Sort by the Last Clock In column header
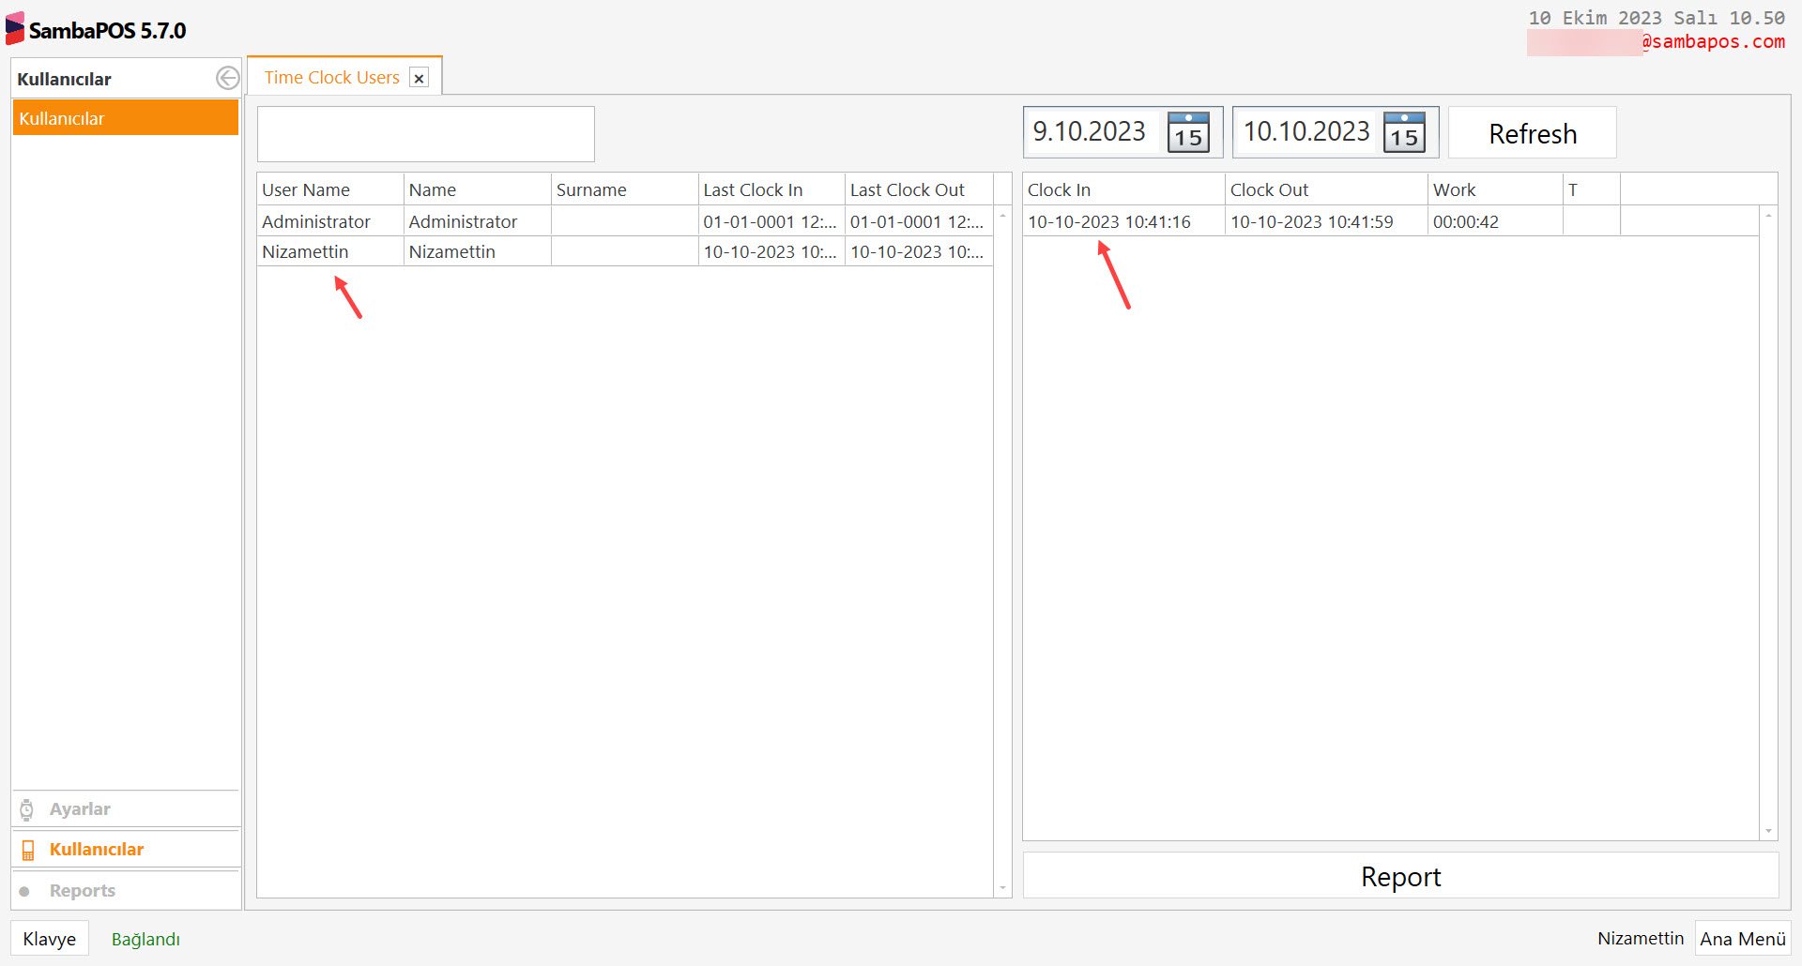The width and height of the screenshot is (1802, 966). click(x=753, y=189)
